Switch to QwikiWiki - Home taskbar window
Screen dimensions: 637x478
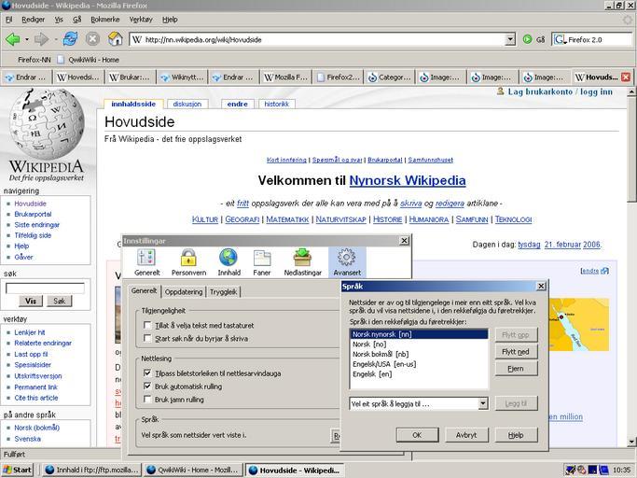194,470
